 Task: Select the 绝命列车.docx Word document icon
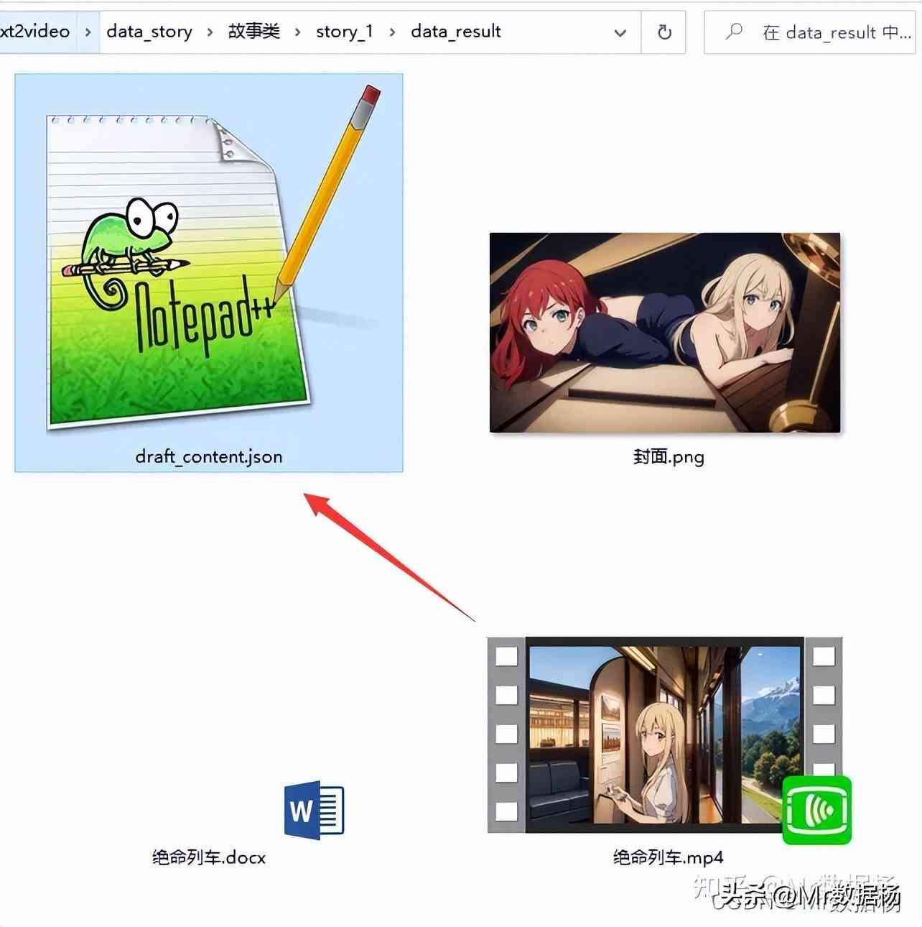pyautogui.click(x=315, y=810)
